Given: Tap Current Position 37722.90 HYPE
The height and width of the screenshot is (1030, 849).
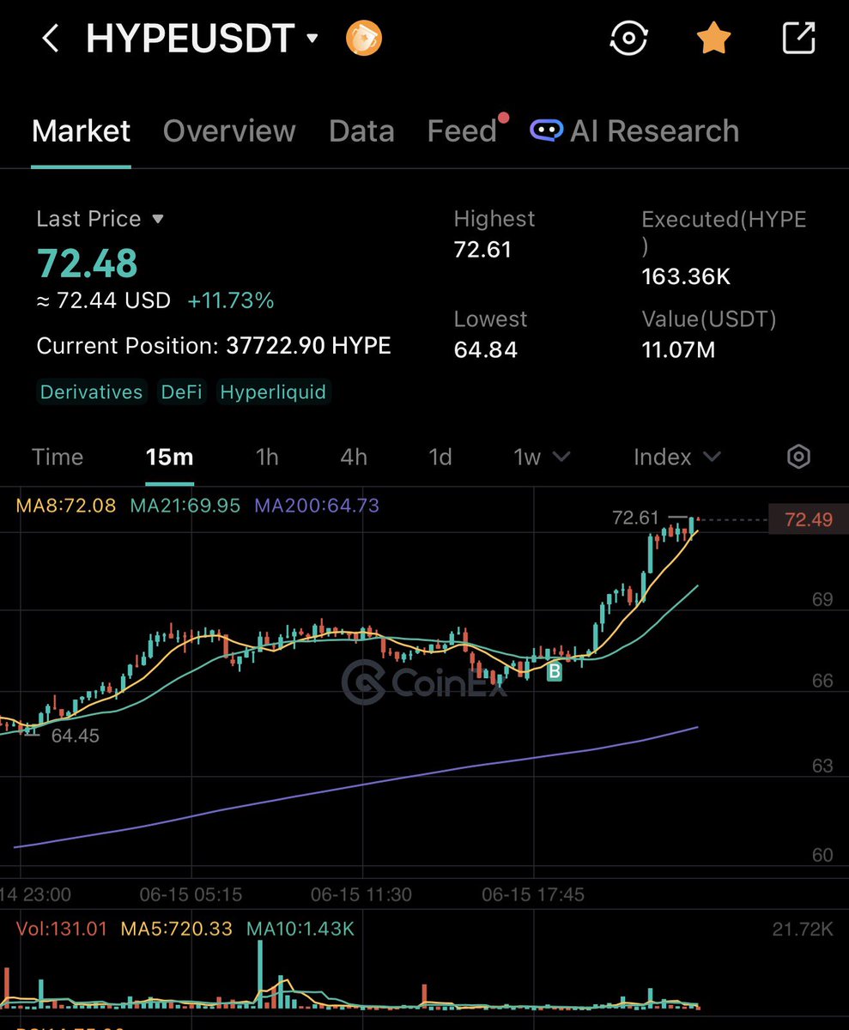Looking at the screenshot, I should pyautogui.click(x=214, y=346).
